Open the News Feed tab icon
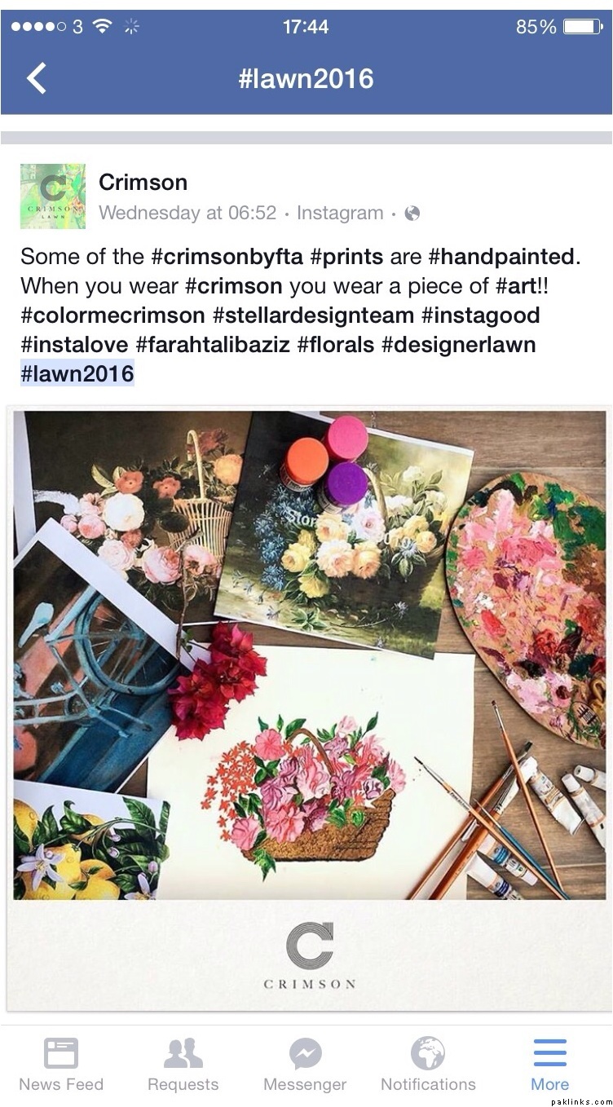The height and width of the screenshot is (1107, 613). tap(61, 1053)
